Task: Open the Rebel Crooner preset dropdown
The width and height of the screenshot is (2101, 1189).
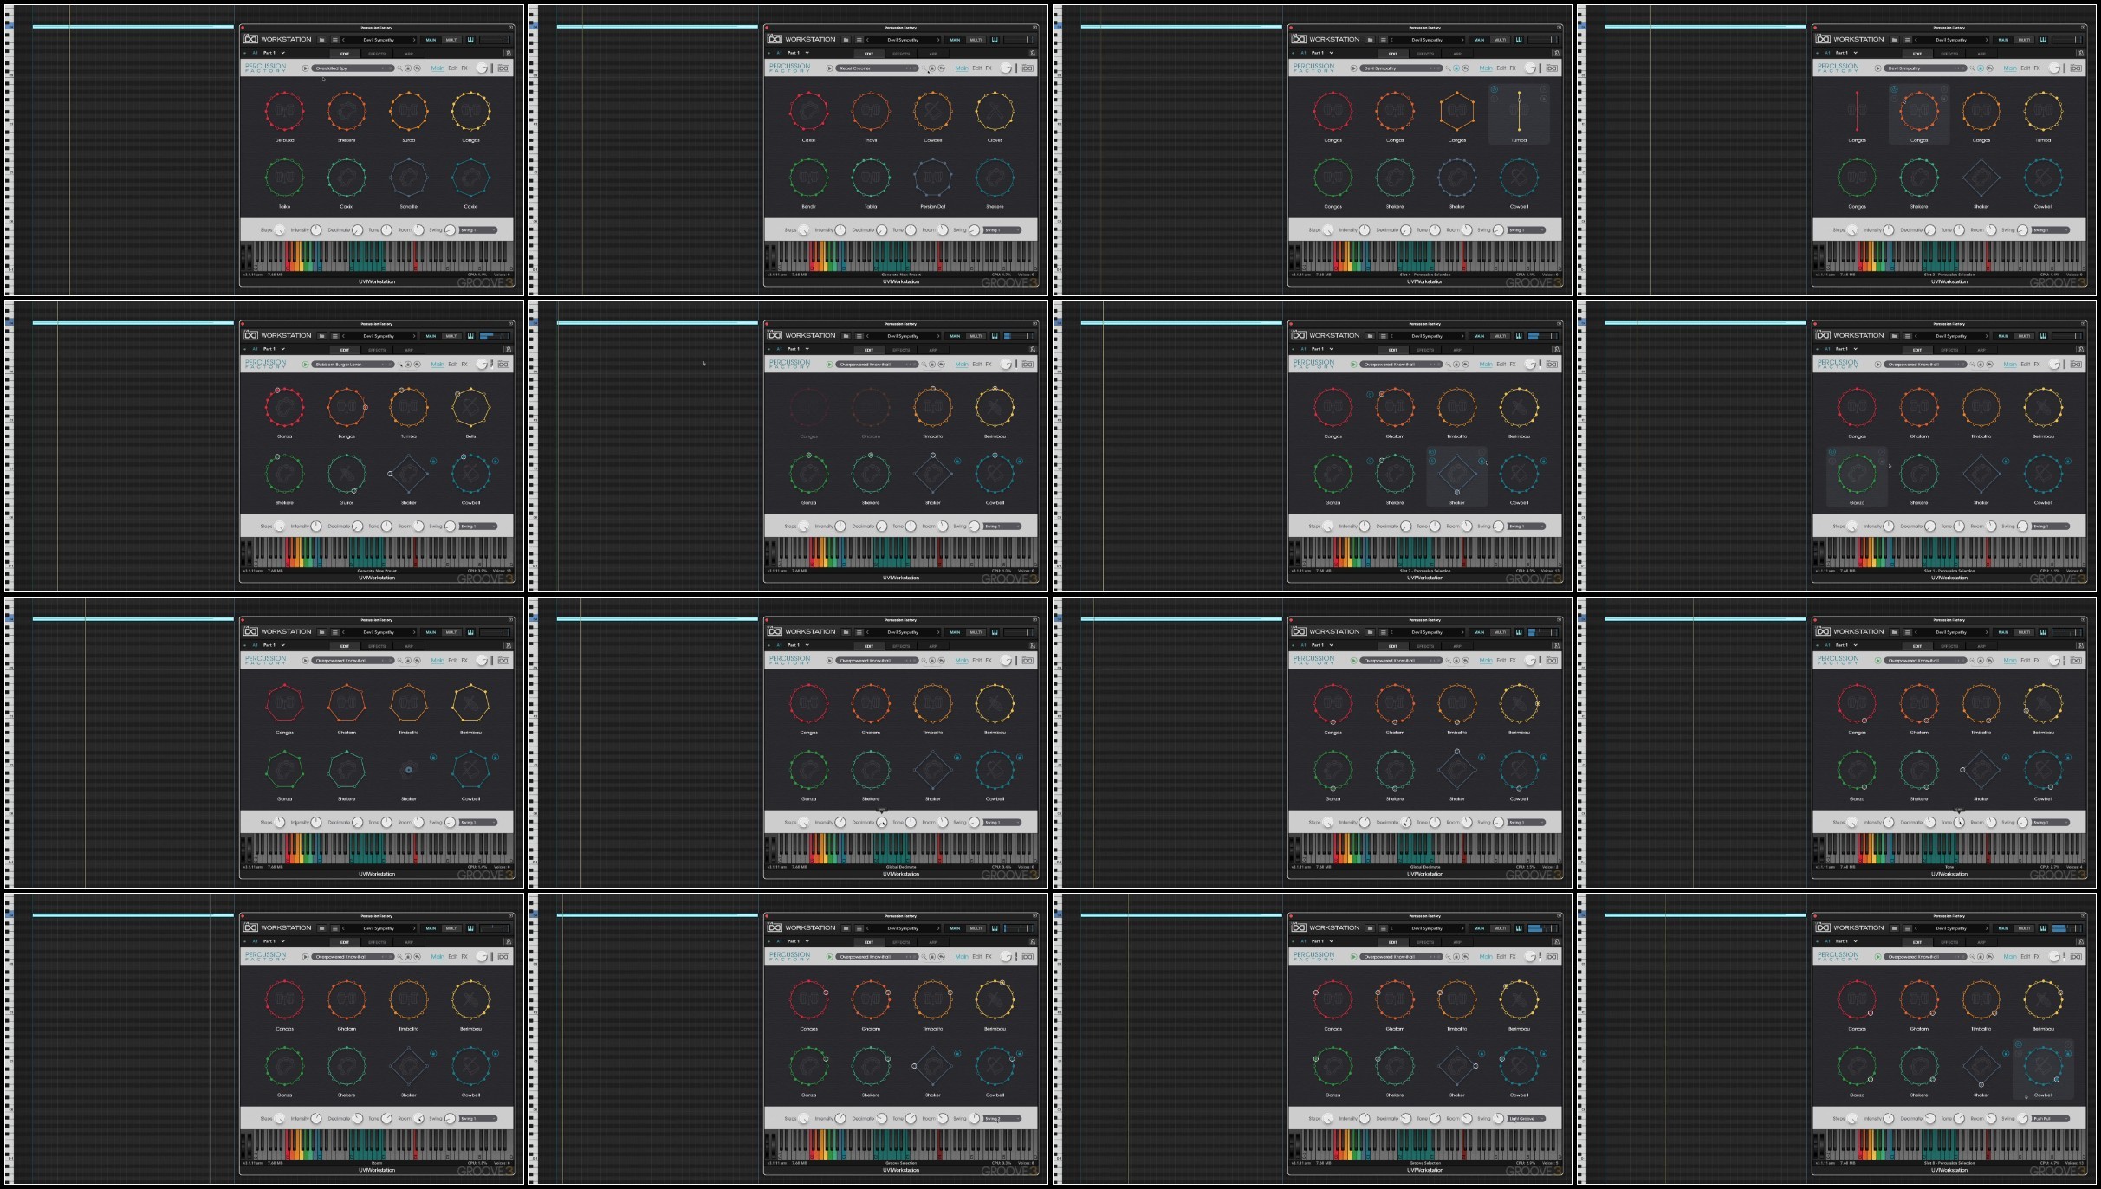Action: (877, 68)
